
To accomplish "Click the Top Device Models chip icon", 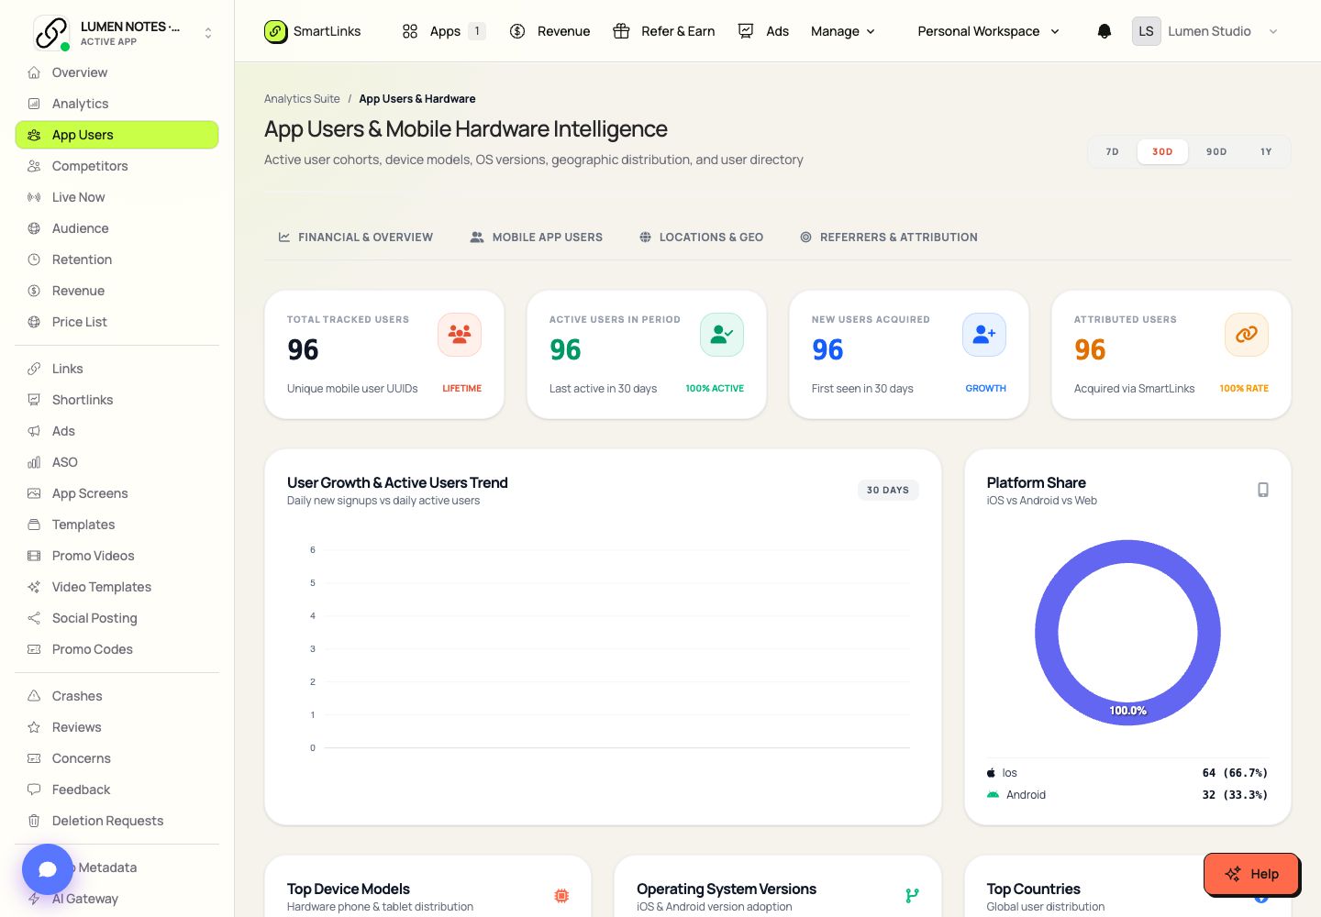I will click(x=561, y=896).
